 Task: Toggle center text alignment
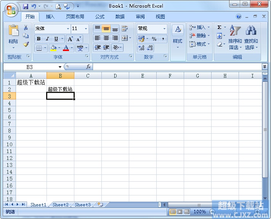(x=106, y=38)
